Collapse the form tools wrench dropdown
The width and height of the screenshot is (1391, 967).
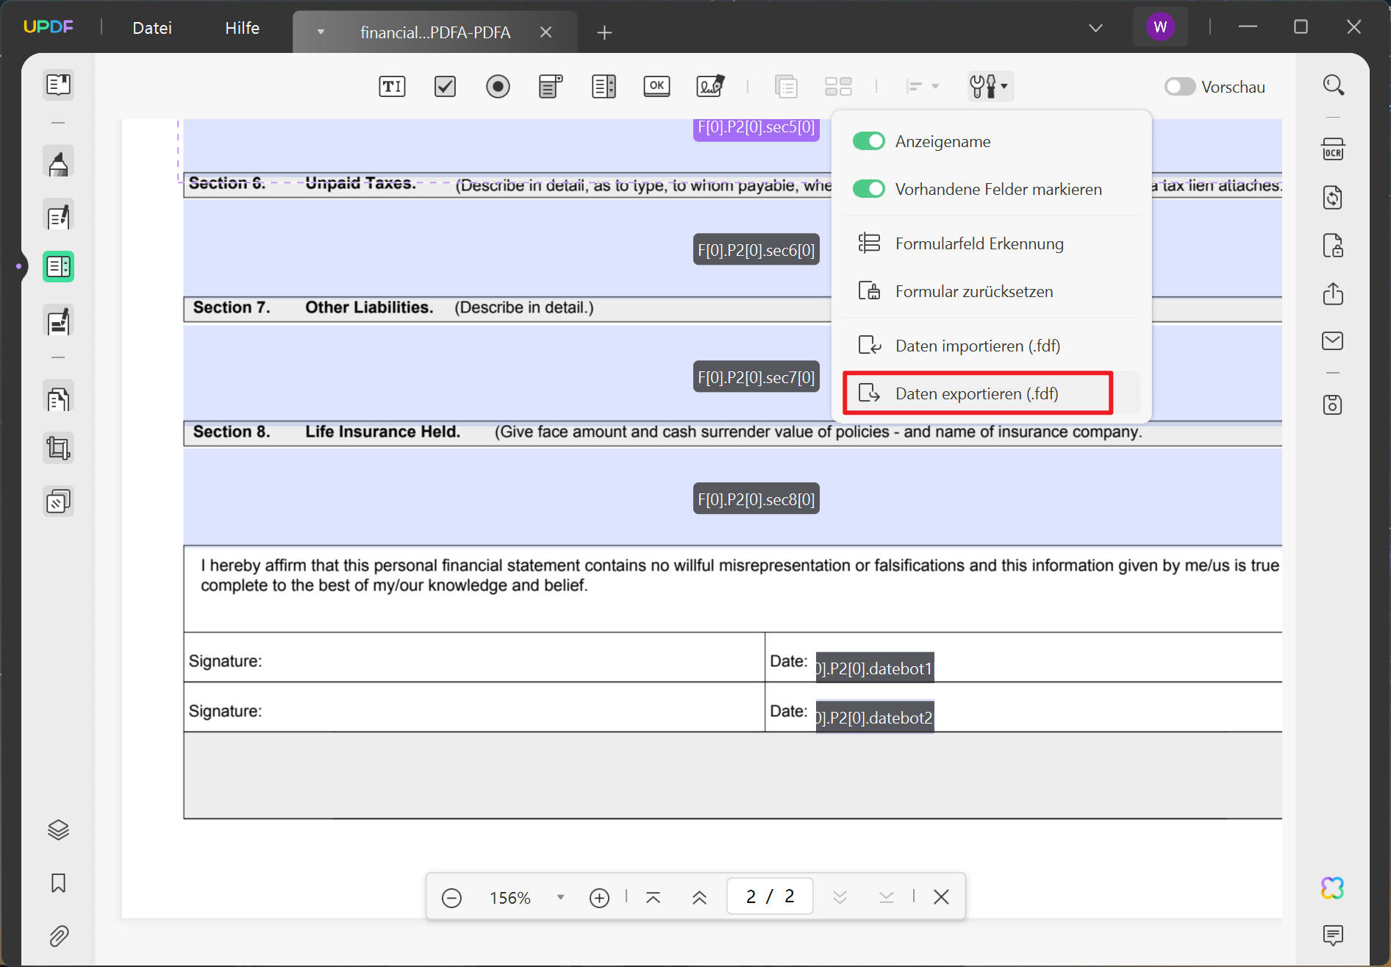coord(990,87)
